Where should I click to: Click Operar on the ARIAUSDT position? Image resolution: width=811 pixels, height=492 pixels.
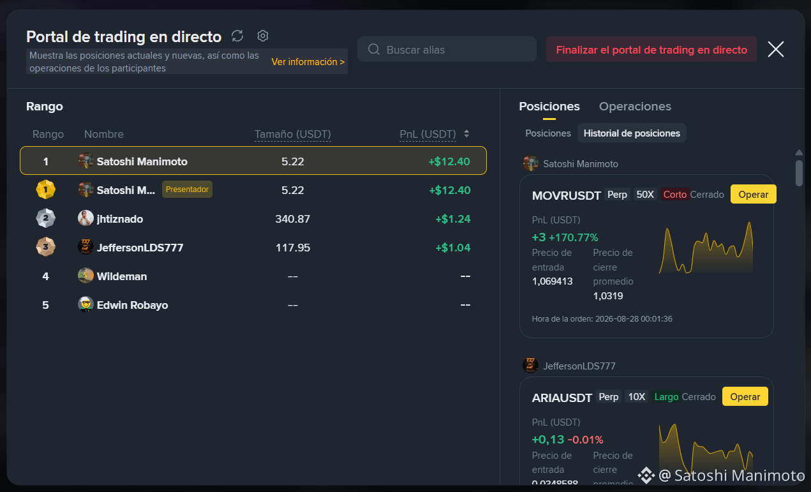point(745,396)
